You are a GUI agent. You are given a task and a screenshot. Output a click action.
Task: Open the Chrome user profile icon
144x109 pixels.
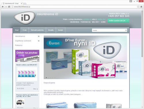(131, 1)
